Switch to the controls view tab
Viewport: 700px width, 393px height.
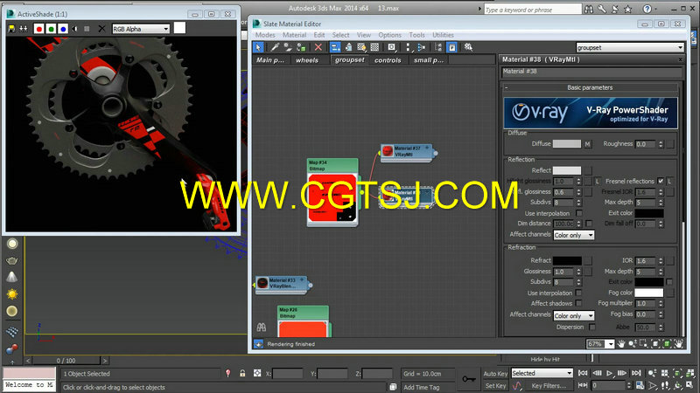(388, 60)
